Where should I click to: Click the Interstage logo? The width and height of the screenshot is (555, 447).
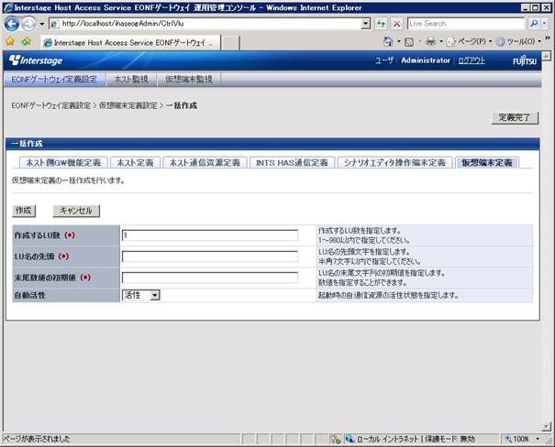tap(36, 60)
